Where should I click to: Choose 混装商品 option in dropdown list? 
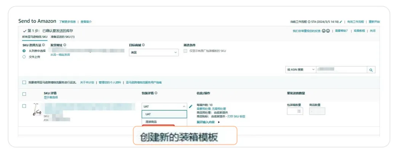(164, 122)
